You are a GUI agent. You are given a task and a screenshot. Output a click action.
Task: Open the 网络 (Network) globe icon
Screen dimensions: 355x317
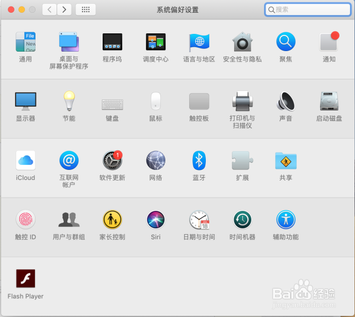pos(156,160)
